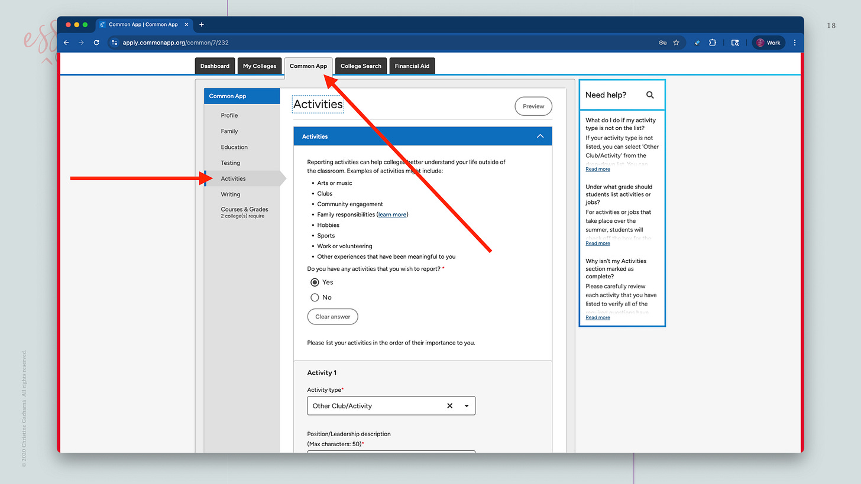Go to Family in the sidebar
The image size is (861, 484).
(x=229, y=131)
